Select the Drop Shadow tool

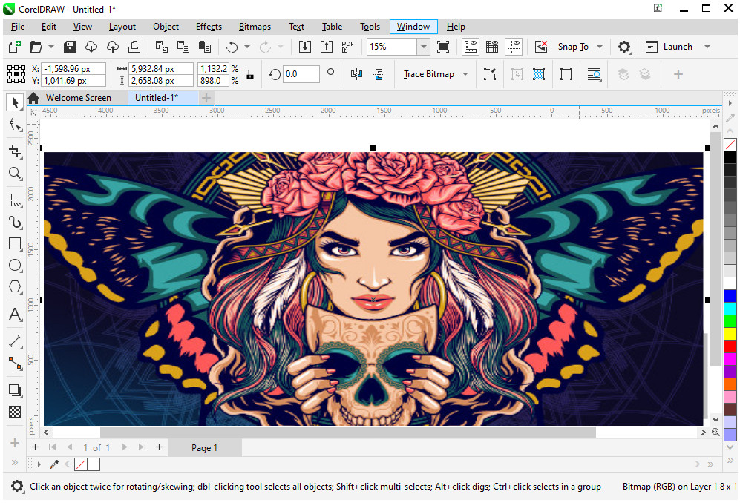pyautogui.click(x=15, y=390)
